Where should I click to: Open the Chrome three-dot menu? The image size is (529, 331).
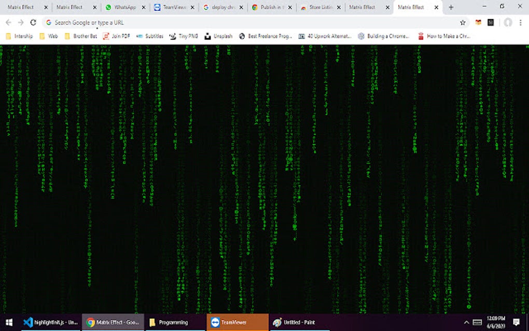pyautogui.click(x=520, y=22)
